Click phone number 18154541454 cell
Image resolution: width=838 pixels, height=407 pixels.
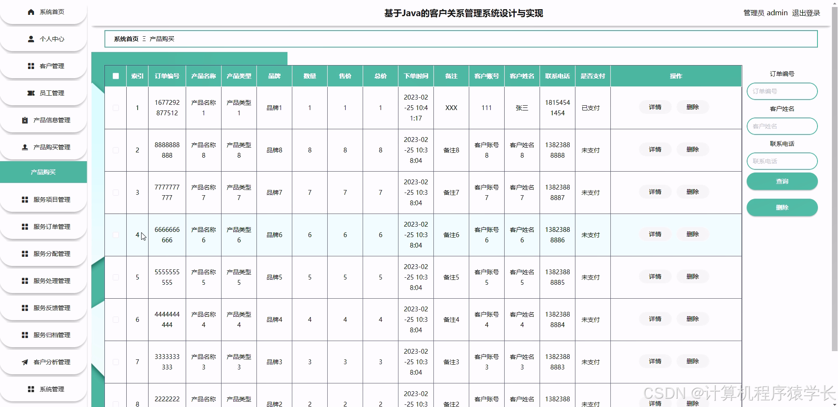558,108
